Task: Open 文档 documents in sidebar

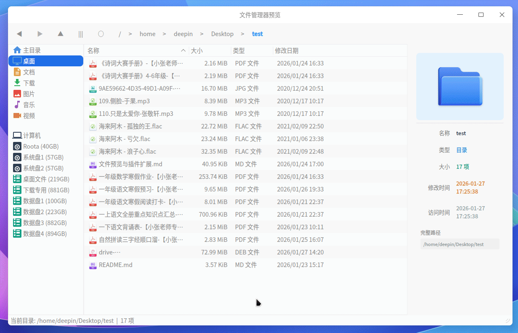Action: 46,72
